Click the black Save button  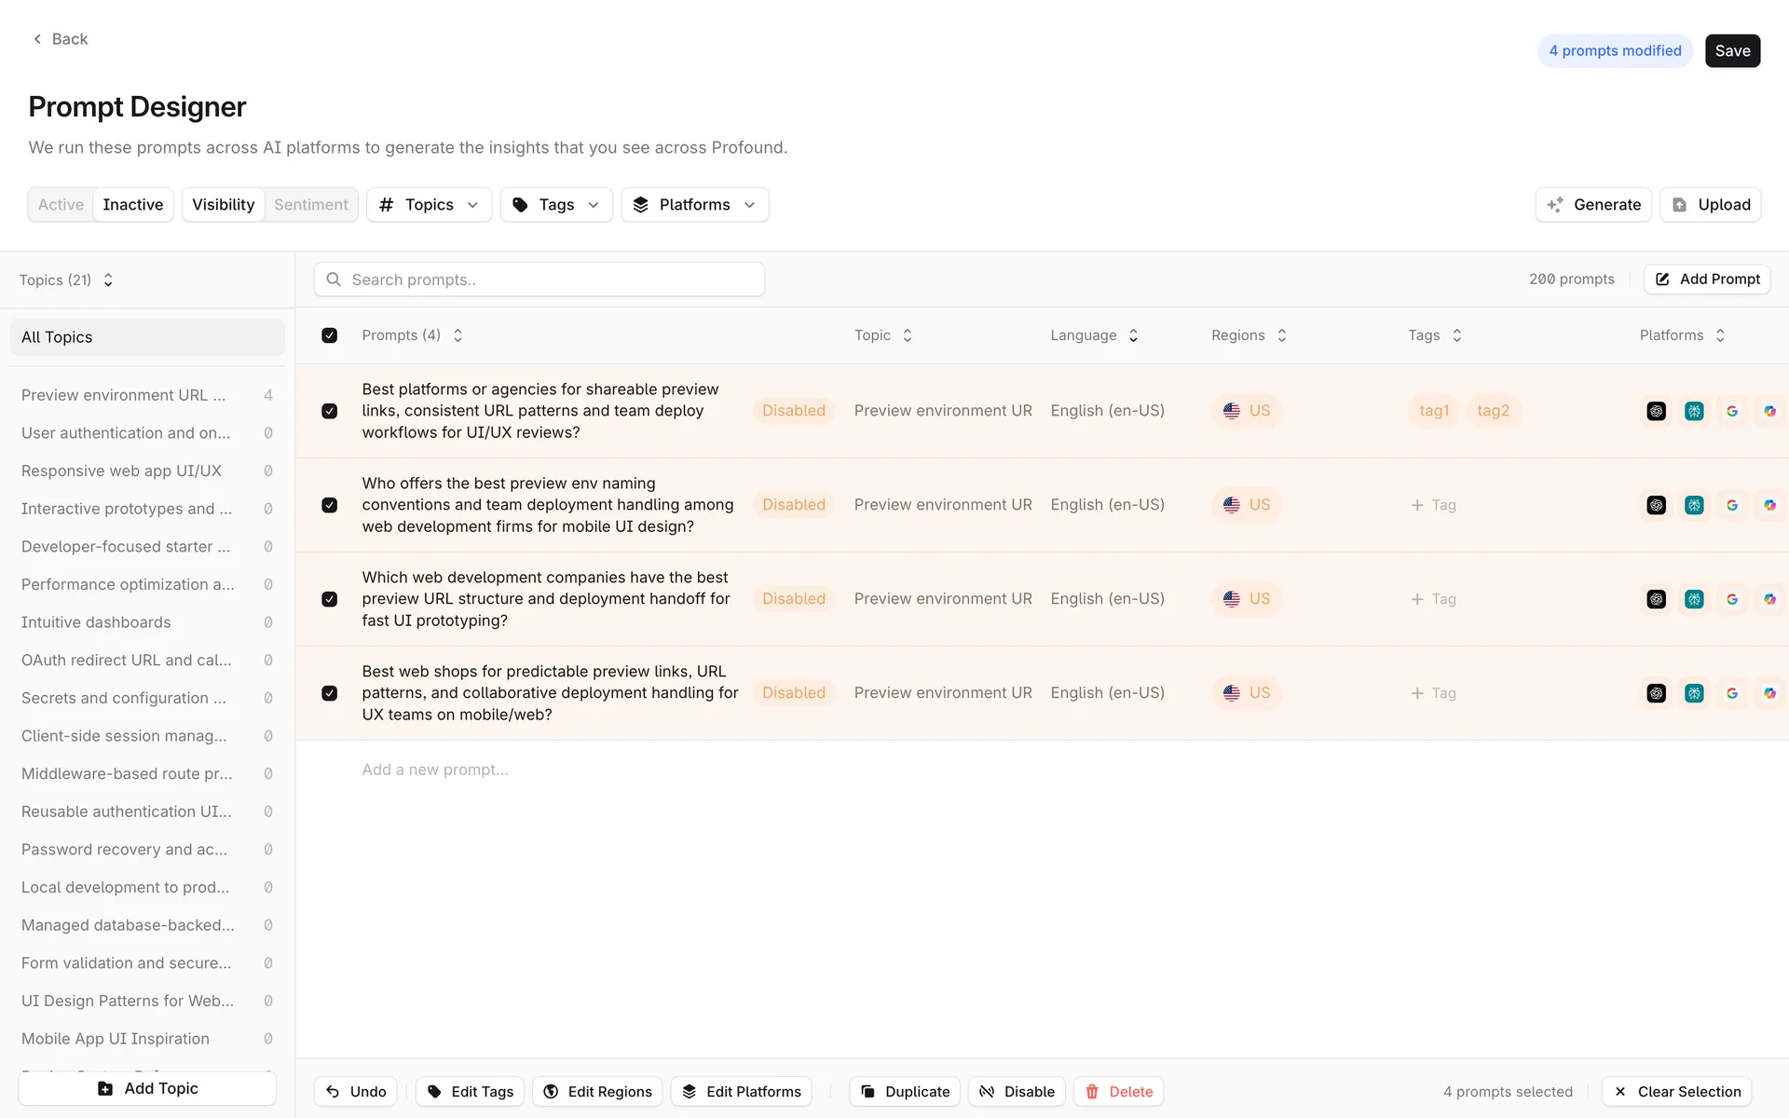tap(1732, 51)
